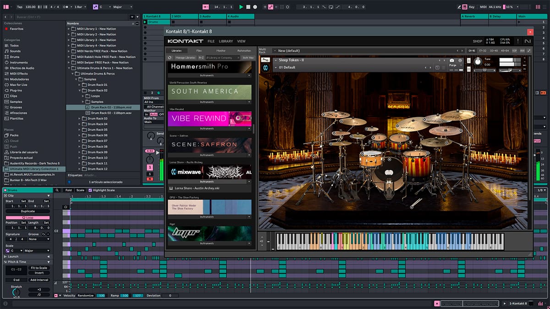Expand the Loops folder
550x309 pixels.
[84, 96]
